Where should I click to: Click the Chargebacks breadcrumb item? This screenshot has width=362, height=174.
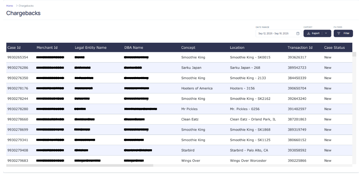26,6
